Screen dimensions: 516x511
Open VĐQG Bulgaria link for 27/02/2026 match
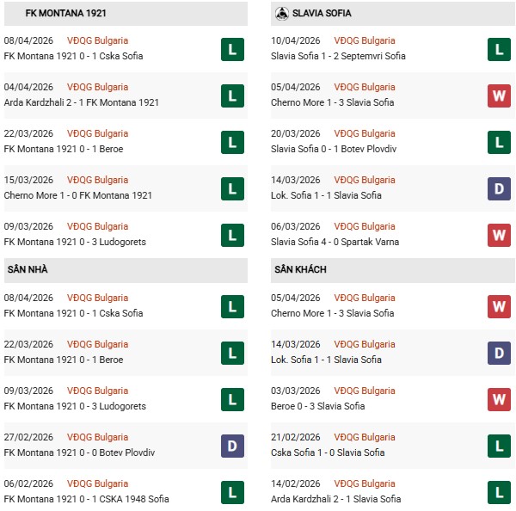click(96, 437)
